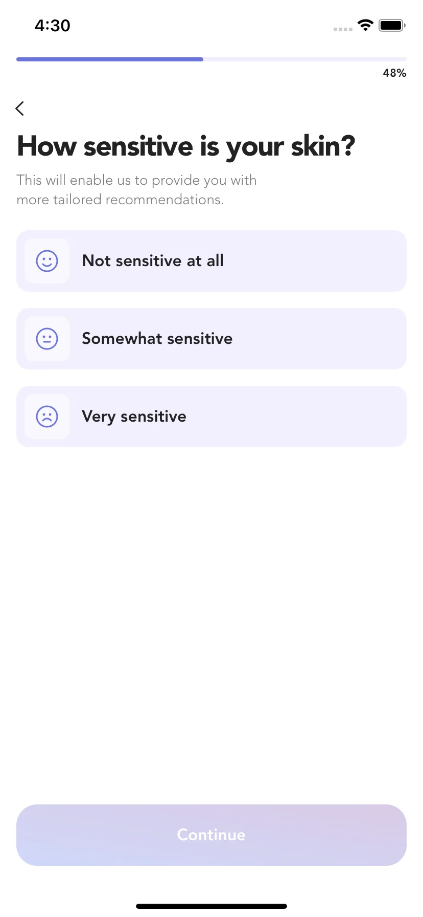
Task: Tap the frowning face icon
Action: [x=47, y=417]
